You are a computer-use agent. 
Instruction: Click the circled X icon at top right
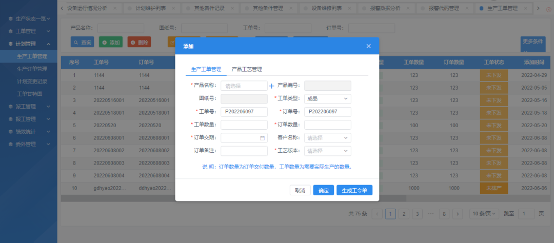pos(549,10)
